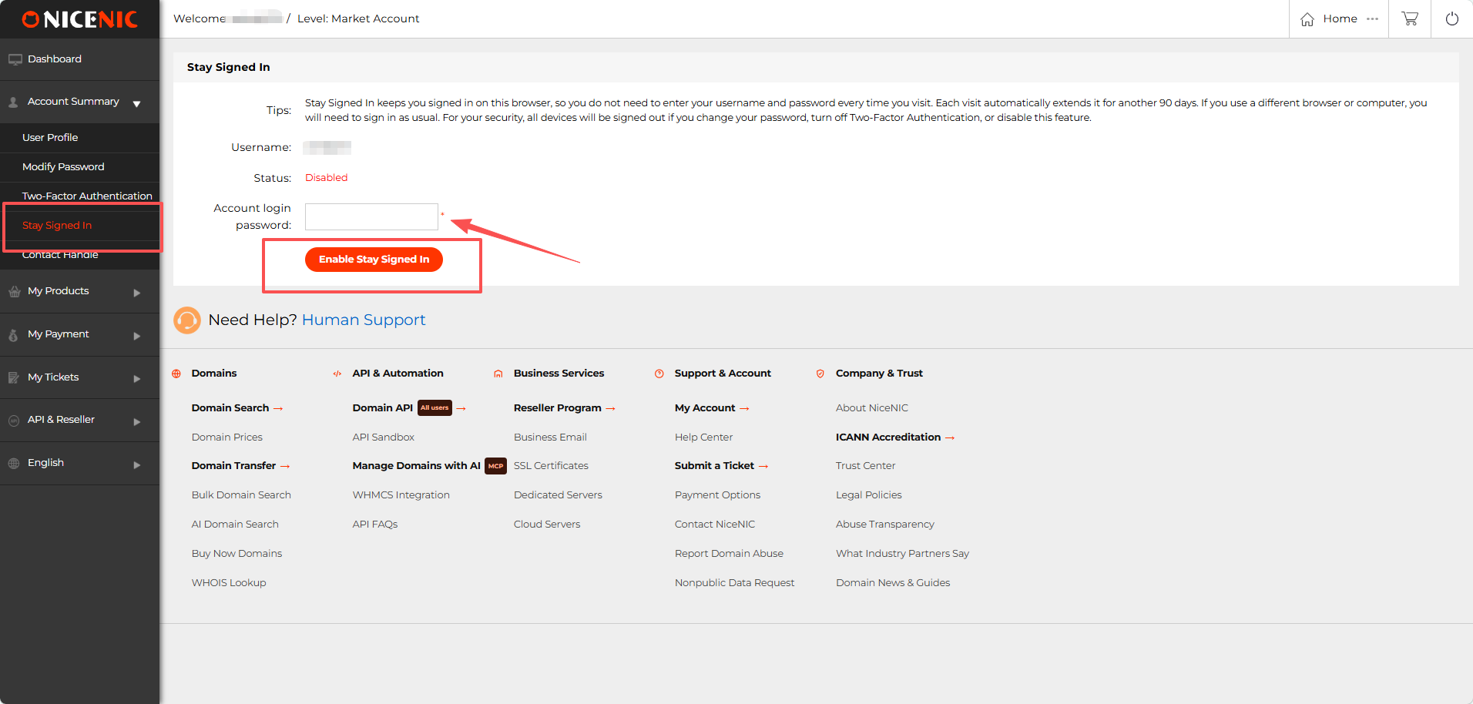Open About NiceNIC link

[x=871, y=408]
